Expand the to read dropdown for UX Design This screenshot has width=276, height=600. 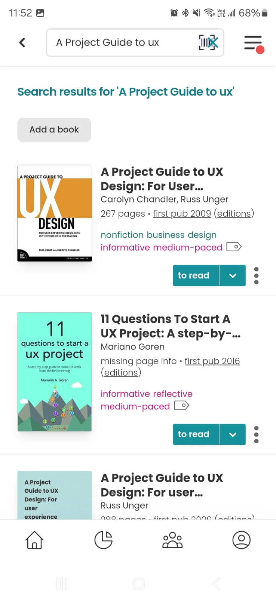click(233, 276)
